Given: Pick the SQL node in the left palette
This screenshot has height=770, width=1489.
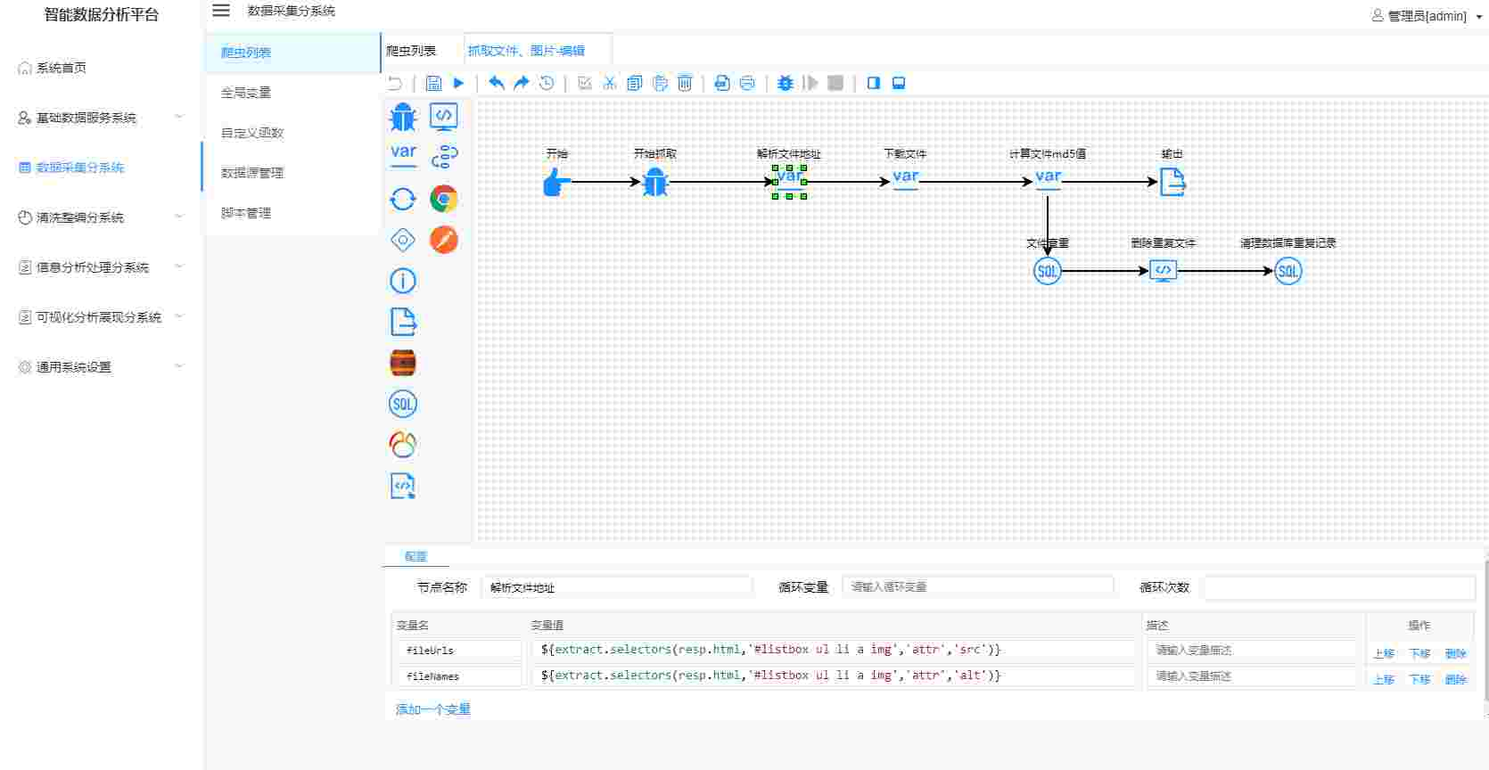Looking at the screenshot, I should pos(403,404).
